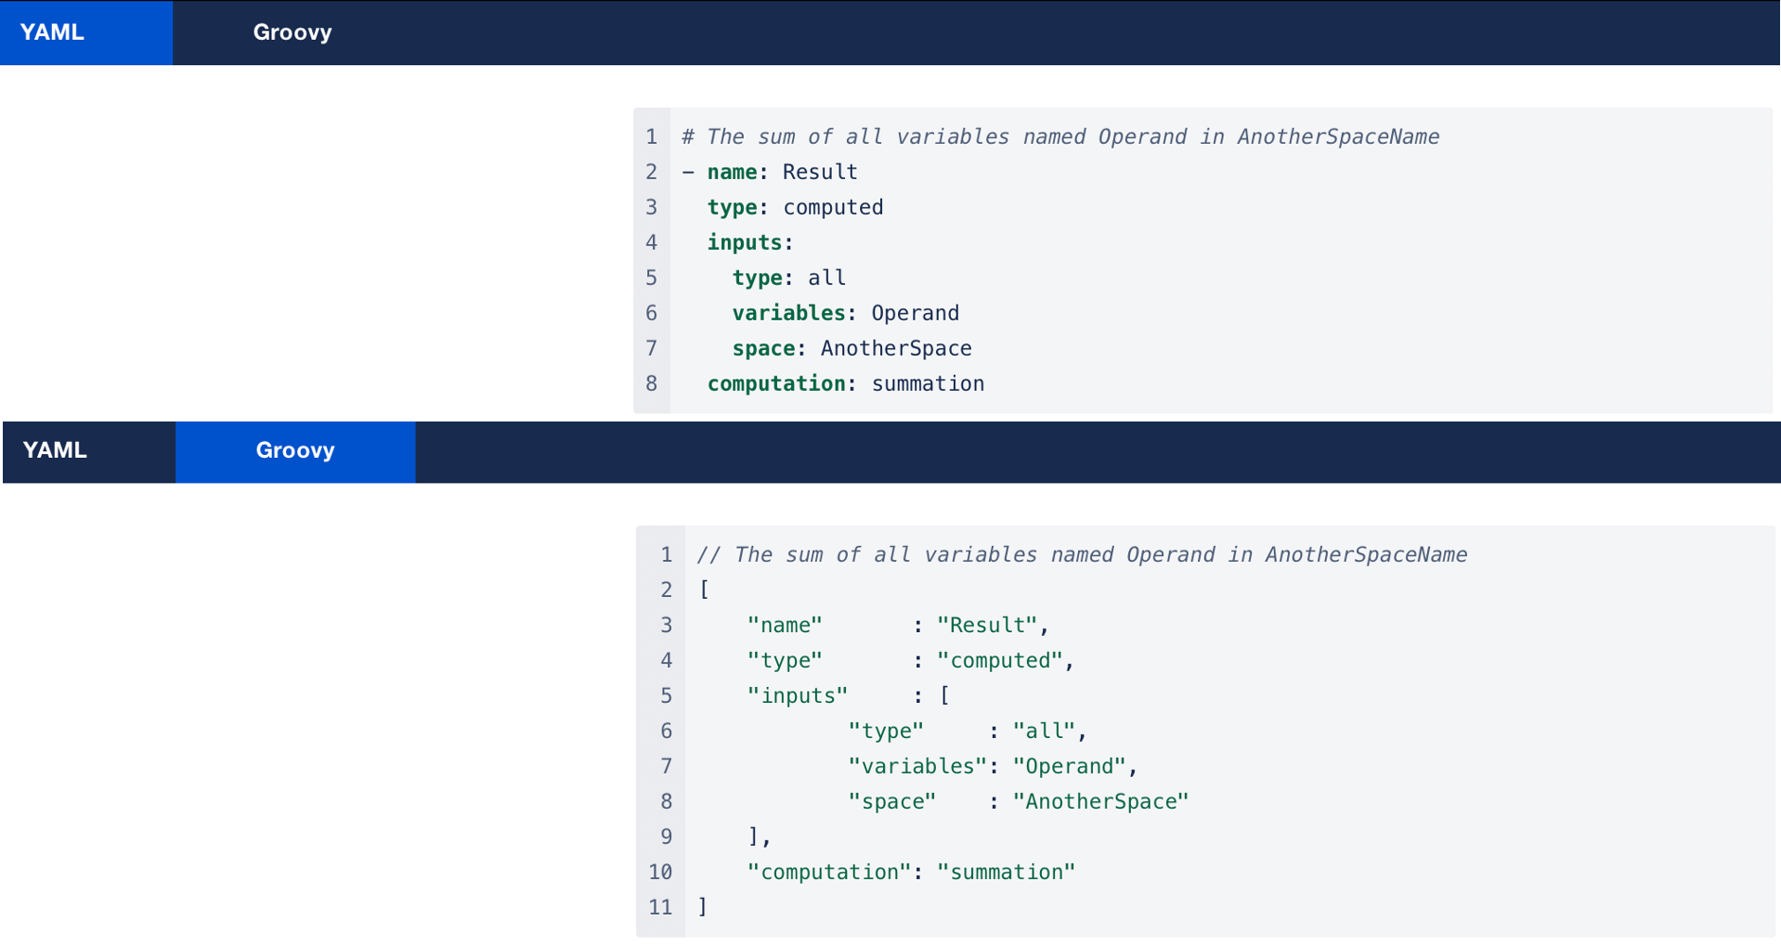Click the unquoted AnotherSpace value

coord(896,349)
